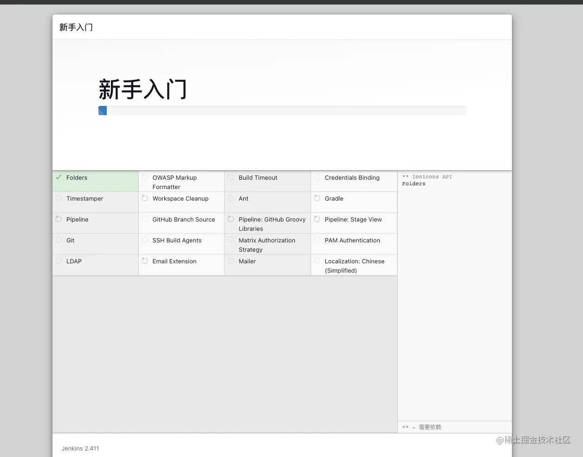The height and width of the screenshot is (457, 583).
Task: Click the pending icon beside Timestamper
Action: pyautogui.click(x=58, y=198)
